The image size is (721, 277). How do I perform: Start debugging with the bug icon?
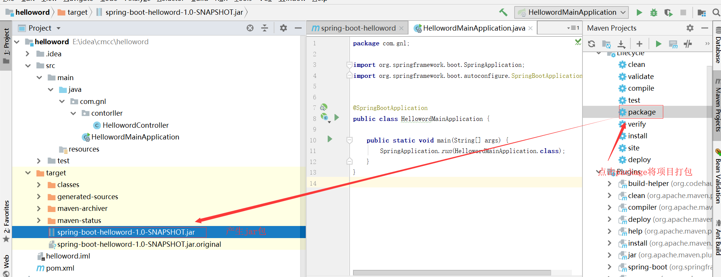click(x=654, y=12)
